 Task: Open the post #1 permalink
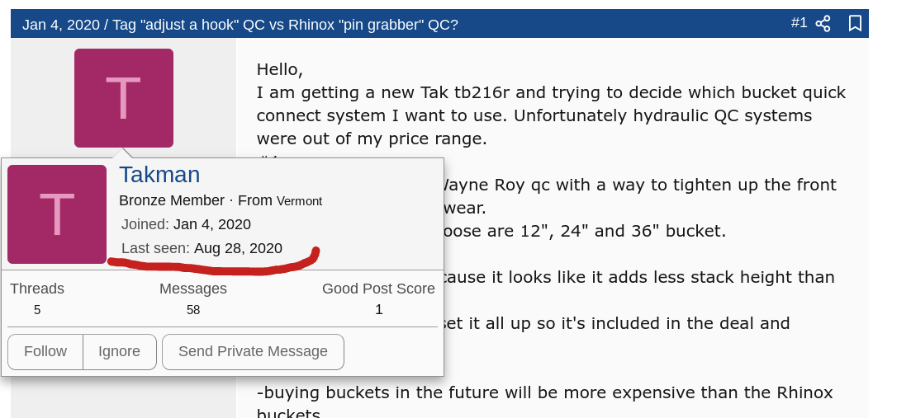798,23
